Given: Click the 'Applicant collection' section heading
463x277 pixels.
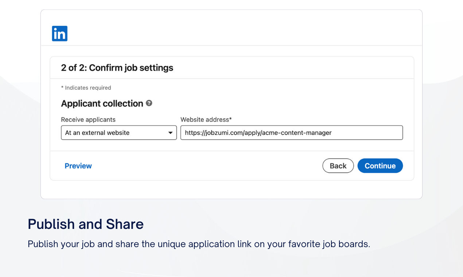Looking at the screenshot, I should [x=102, y=104].
